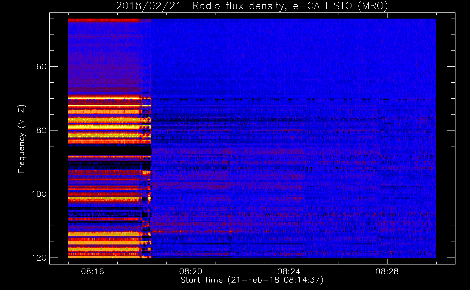Click the 08:28 time tick label

pos(387,272)
